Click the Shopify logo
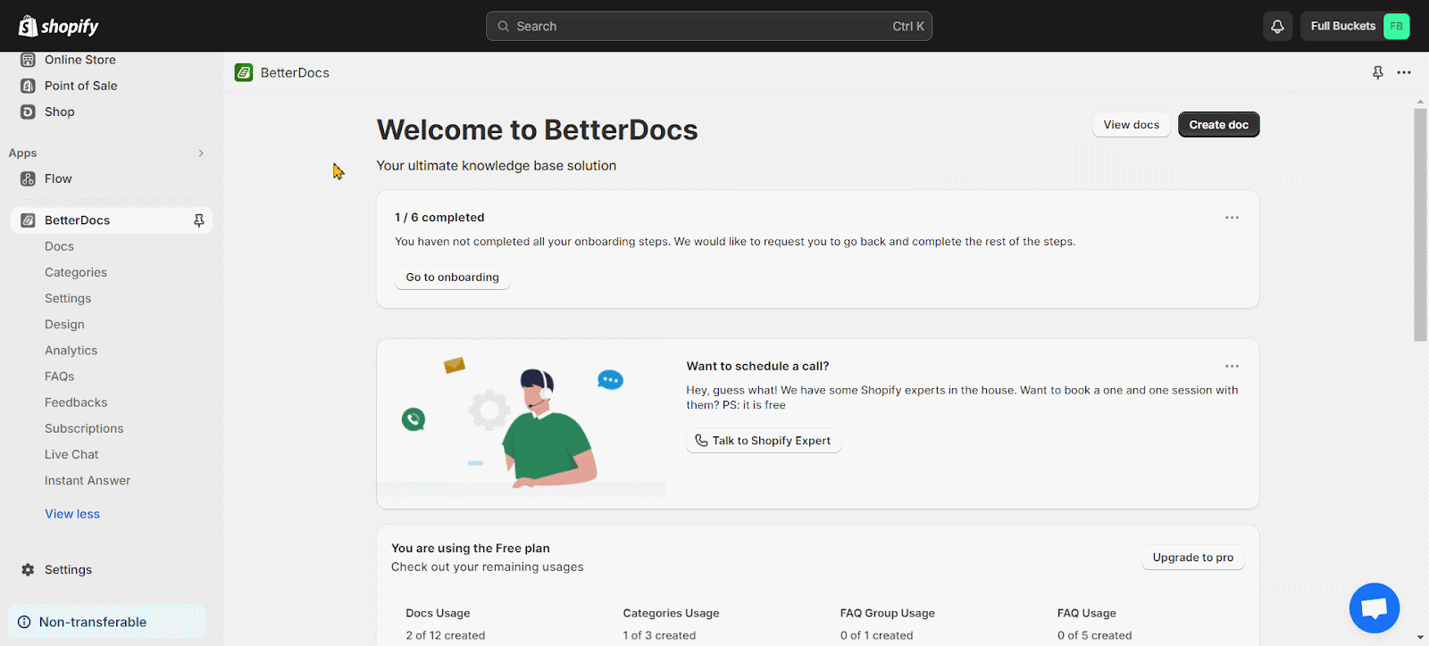 pos(59,26)
